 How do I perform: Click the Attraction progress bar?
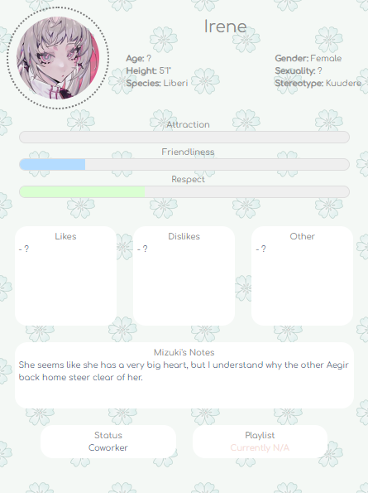pos(184,137)
